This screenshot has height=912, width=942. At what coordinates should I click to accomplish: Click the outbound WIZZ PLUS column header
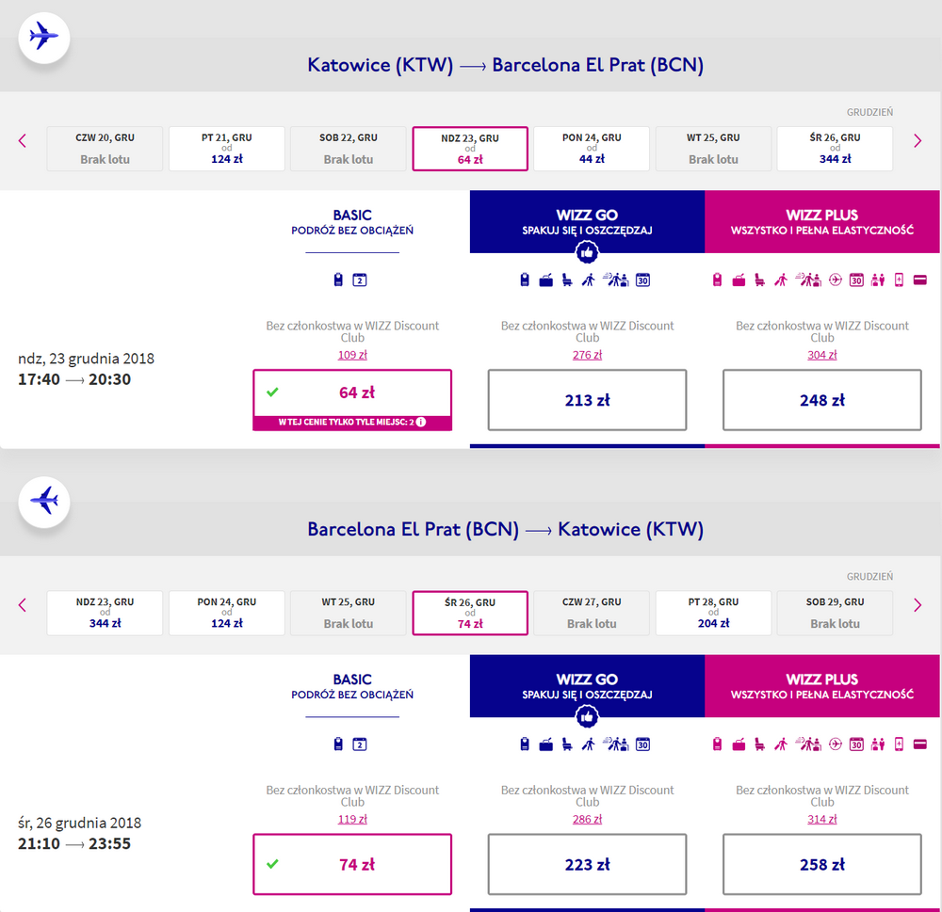click(x=821, y=221)
